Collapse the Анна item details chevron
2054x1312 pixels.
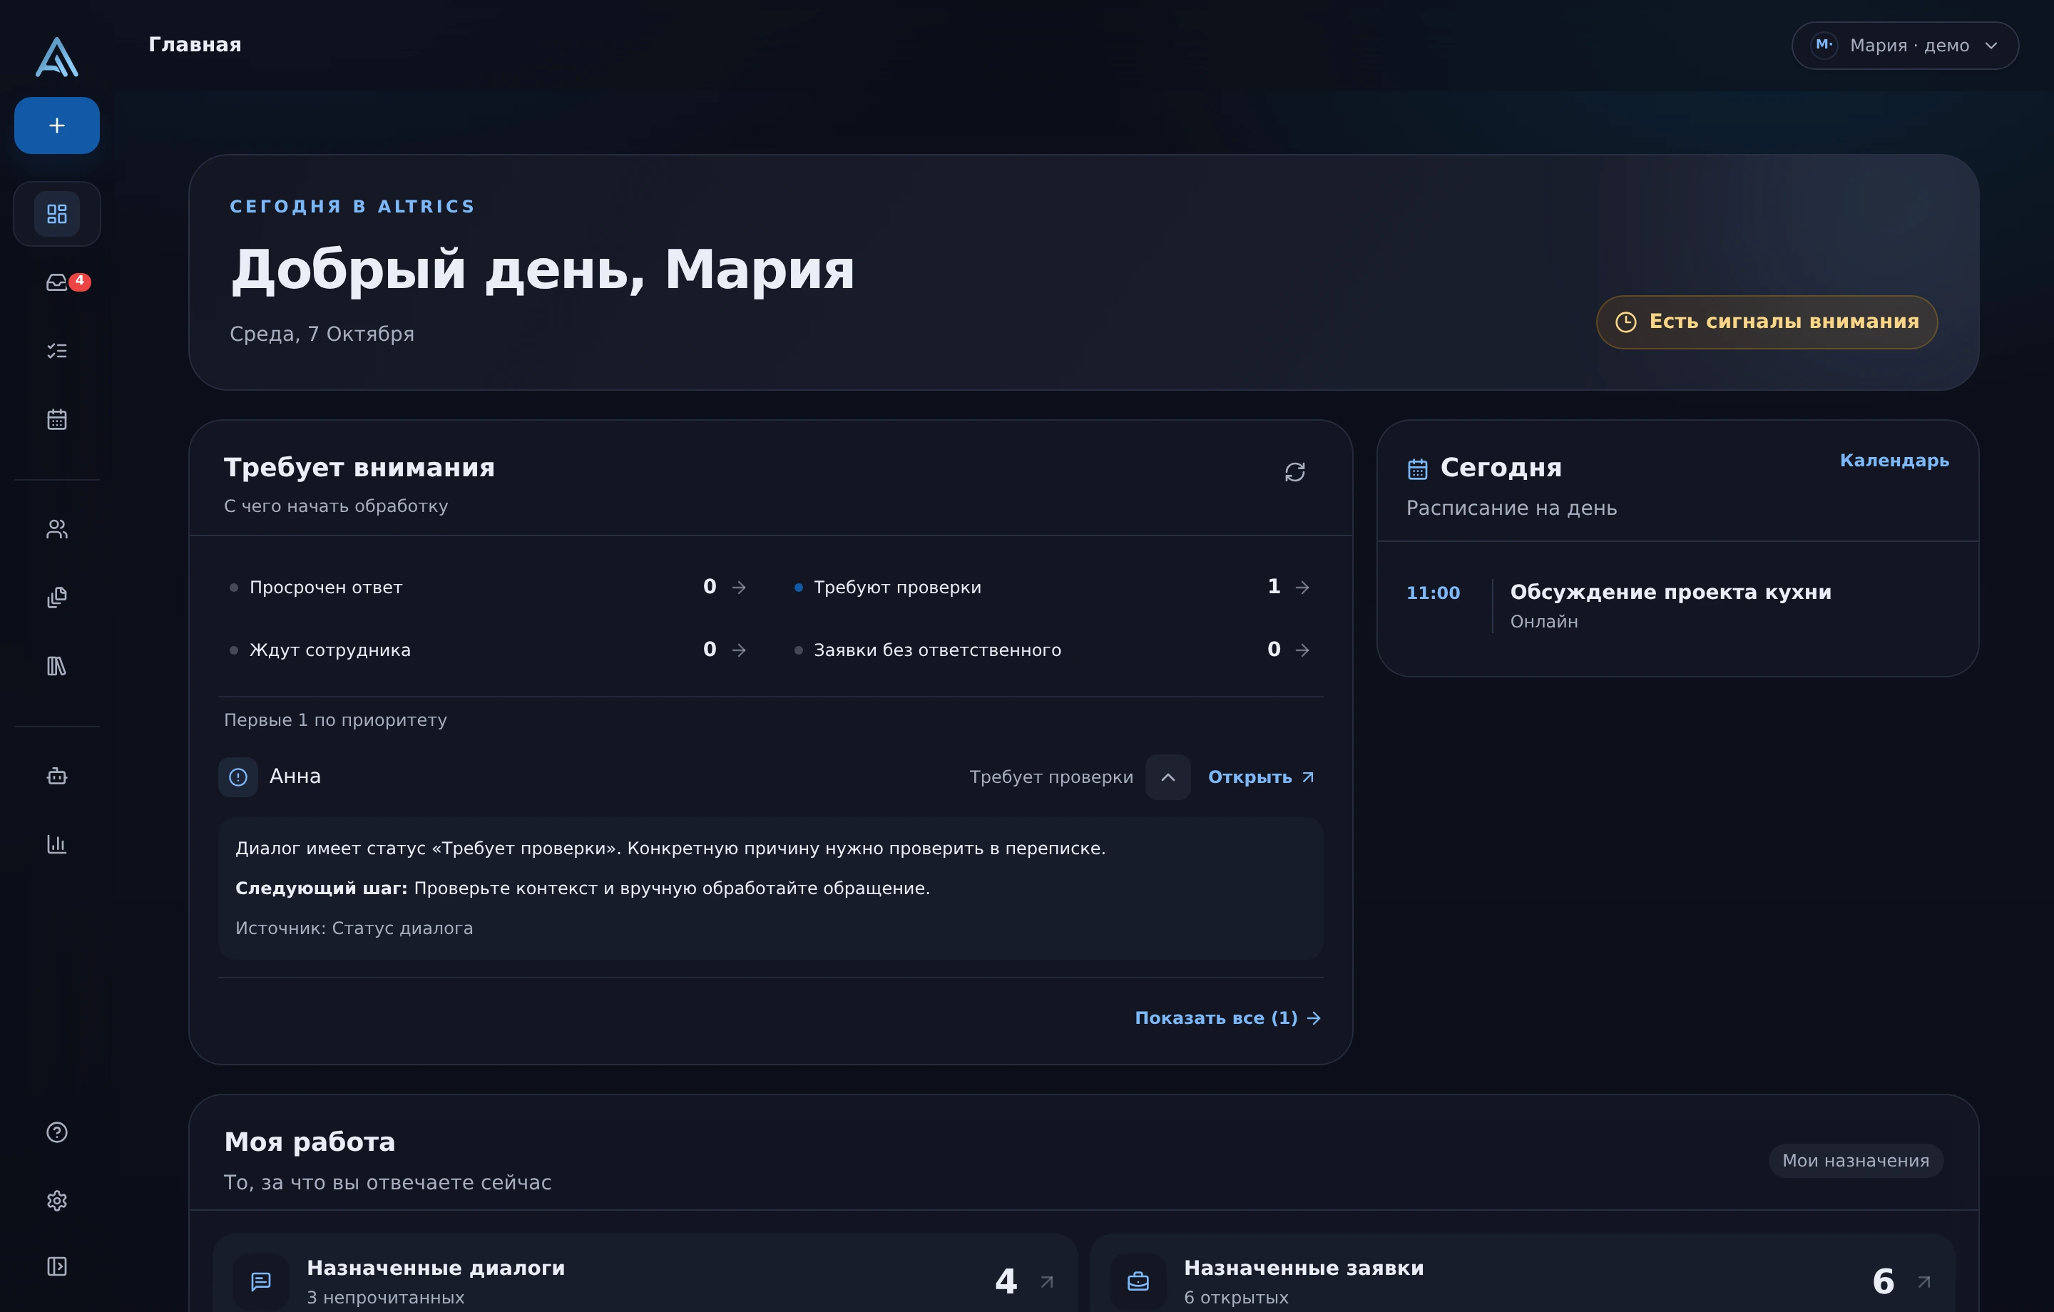click(1167, 777)
